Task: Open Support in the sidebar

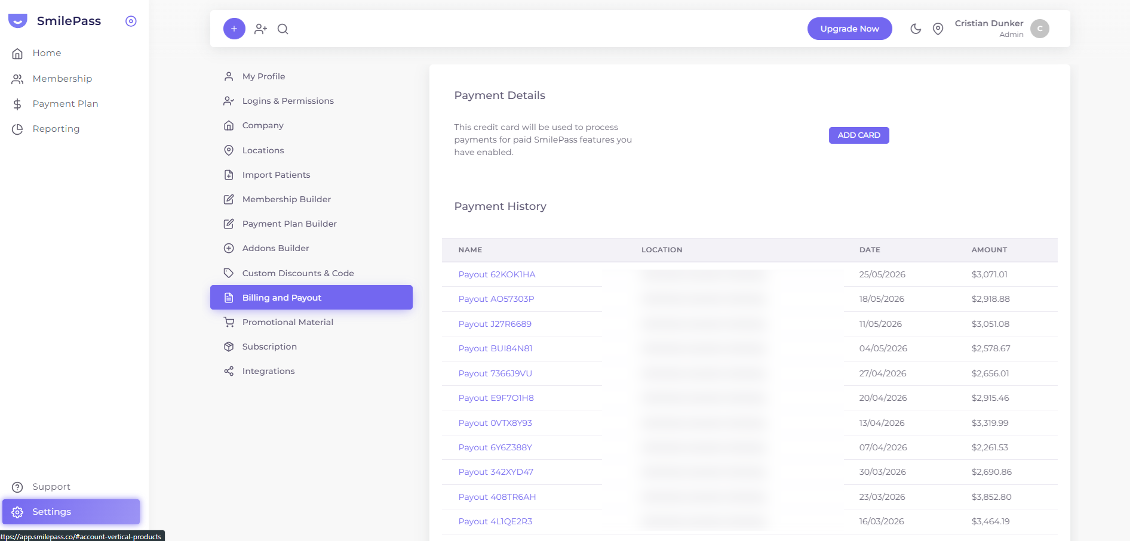Action: pyautogui.click(x=51, y=487)
